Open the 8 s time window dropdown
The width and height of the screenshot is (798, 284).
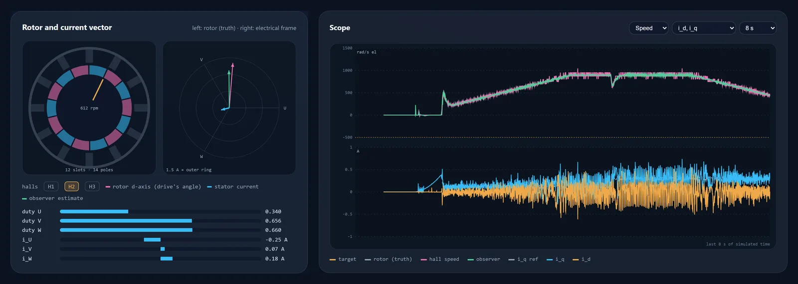[x=758, y=28]
